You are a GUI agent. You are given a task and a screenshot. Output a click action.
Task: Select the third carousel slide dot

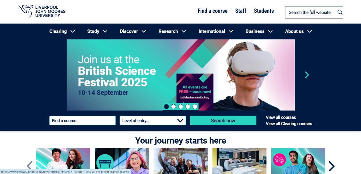click(x=180, y=107)
